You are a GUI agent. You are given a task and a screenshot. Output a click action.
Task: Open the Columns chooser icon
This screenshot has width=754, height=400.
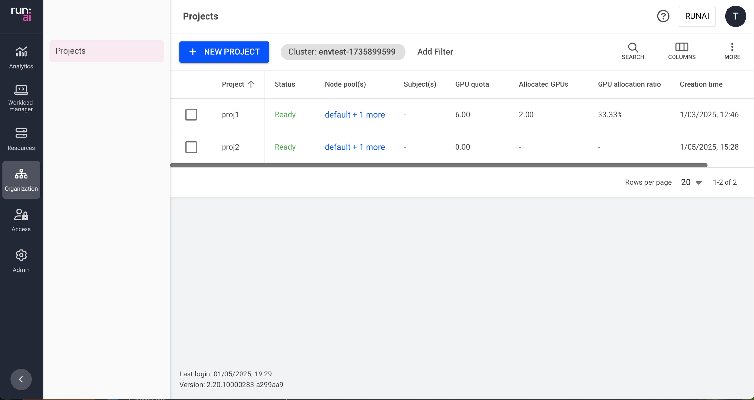[682, 51]
